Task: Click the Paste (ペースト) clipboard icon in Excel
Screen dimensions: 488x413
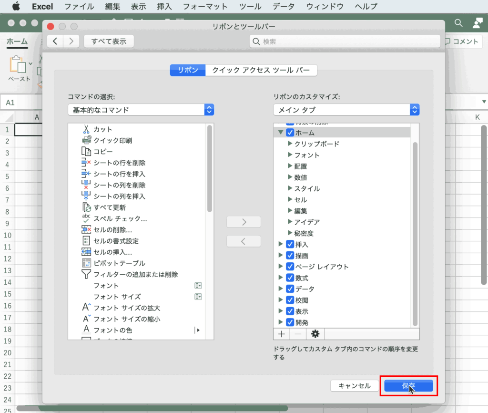Action: click(x=18, y=64)
